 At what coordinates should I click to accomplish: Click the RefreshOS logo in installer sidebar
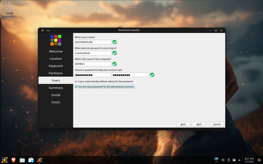[x=56, y=40]
